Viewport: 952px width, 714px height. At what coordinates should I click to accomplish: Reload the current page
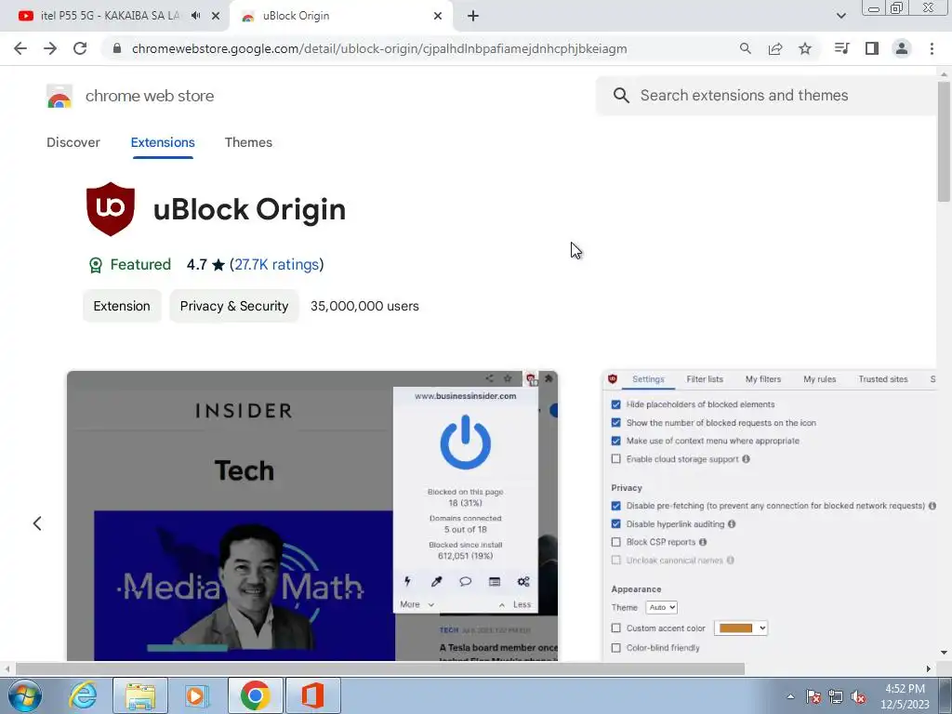(80, 48)
